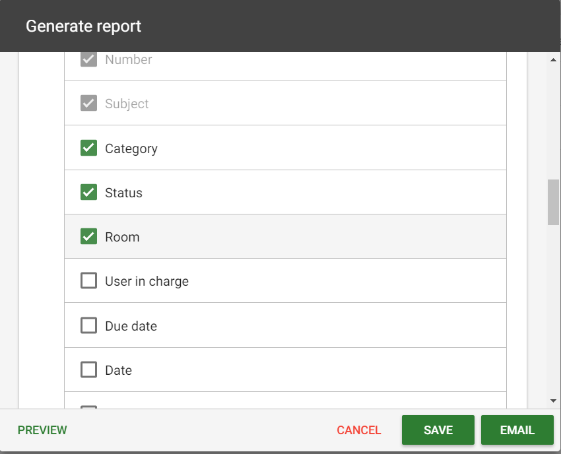Image resolution: width=561 pixels, height=454 pixels.
Task: Uncheck the Category checkbox
Action: point(88,148)
